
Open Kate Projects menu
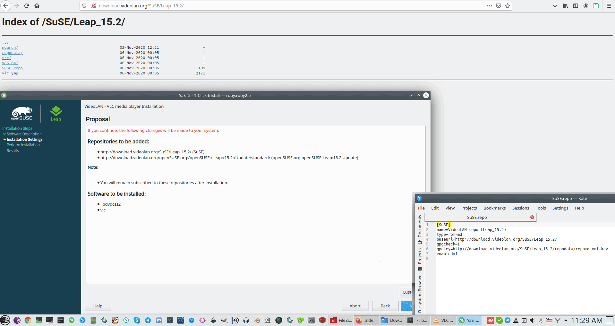(x=469, y=208)
